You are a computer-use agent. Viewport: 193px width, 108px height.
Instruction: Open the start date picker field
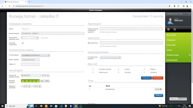[x=31, y=76]
